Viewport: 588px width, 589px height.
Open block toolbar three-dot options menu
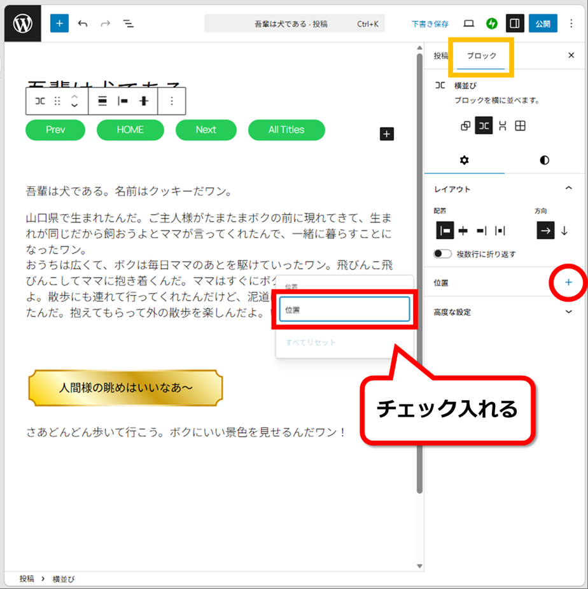(x=171, y=101)
